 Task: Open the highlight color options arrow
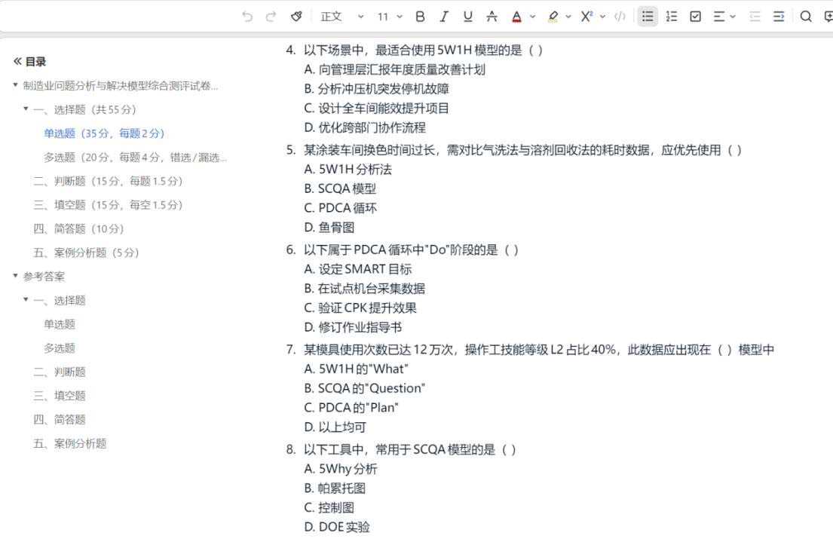point(568,17)
